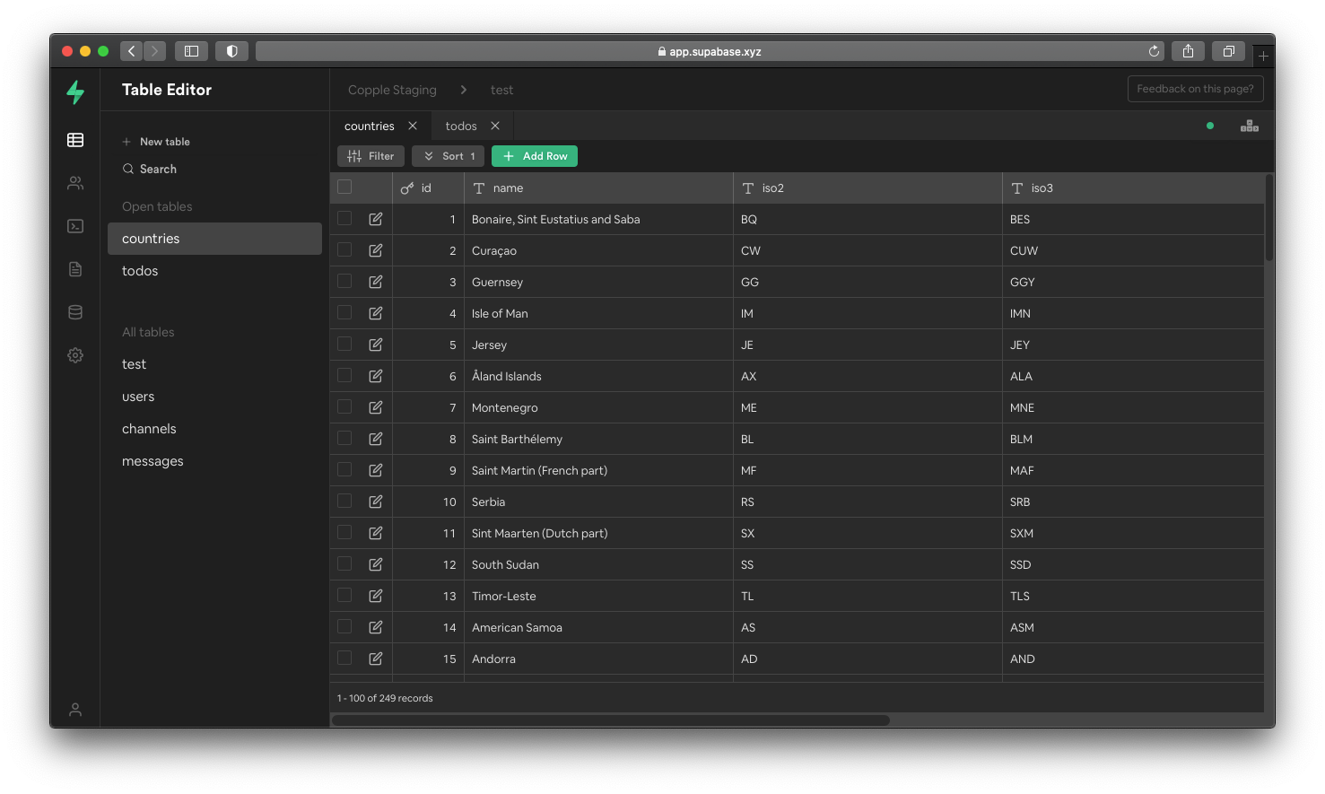Check the row checkbox for Guernsey
This screenshot has width=1325, height=794.
click(344, 282)
